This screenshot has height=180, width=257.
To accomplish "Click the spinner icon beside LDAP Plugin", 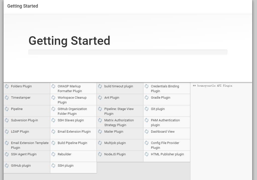I will click(7, 132).
